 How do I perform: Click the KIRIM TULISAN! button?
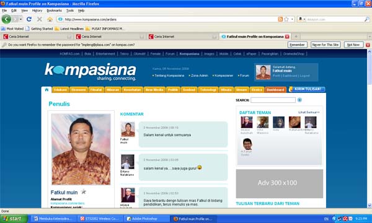pos(308,89)
